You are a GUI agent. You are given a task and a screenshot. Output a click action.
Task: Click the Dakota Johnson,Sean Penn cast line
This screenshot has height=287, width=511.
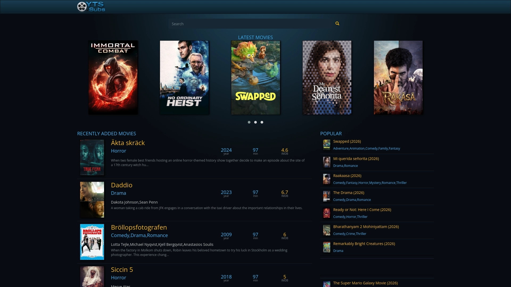tap(134, 202)
